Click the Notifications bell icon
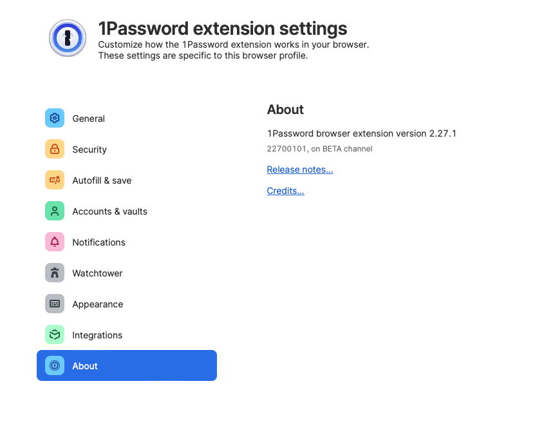This screenshot has width=544, height=437. tap(55, 242)
